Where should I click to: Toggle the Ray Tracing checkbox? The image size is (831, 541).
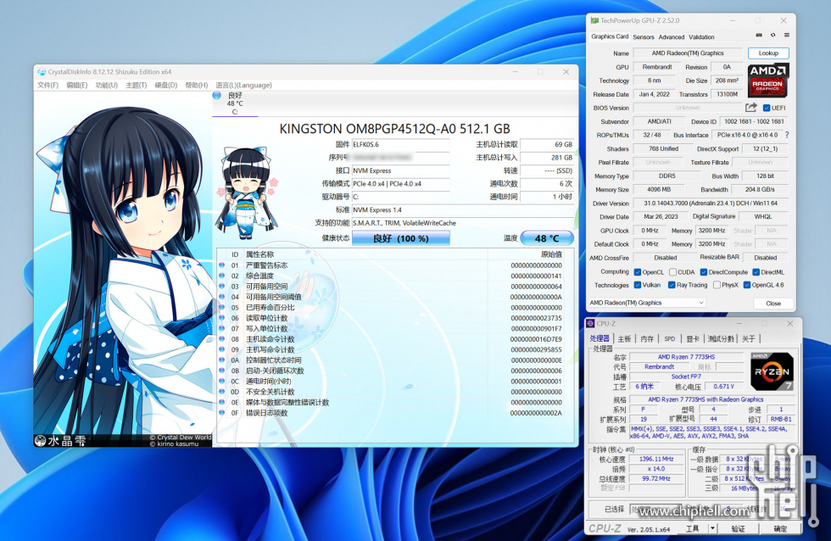point(672,285)
